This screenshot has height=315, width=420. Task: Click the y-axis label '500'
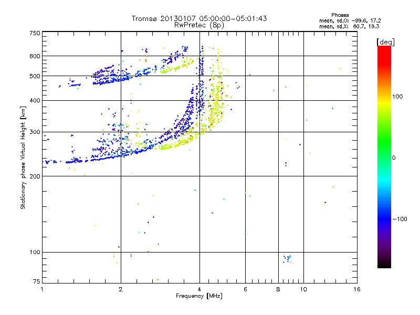(x=35, y=76)
